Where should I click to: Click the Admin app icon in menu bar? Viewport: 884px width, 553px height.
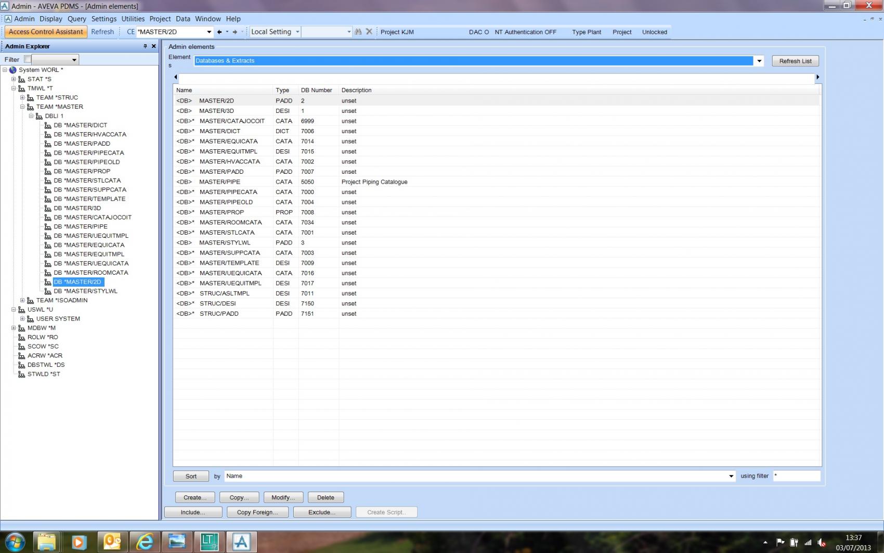pyautogui.click(x=8, y=19)
